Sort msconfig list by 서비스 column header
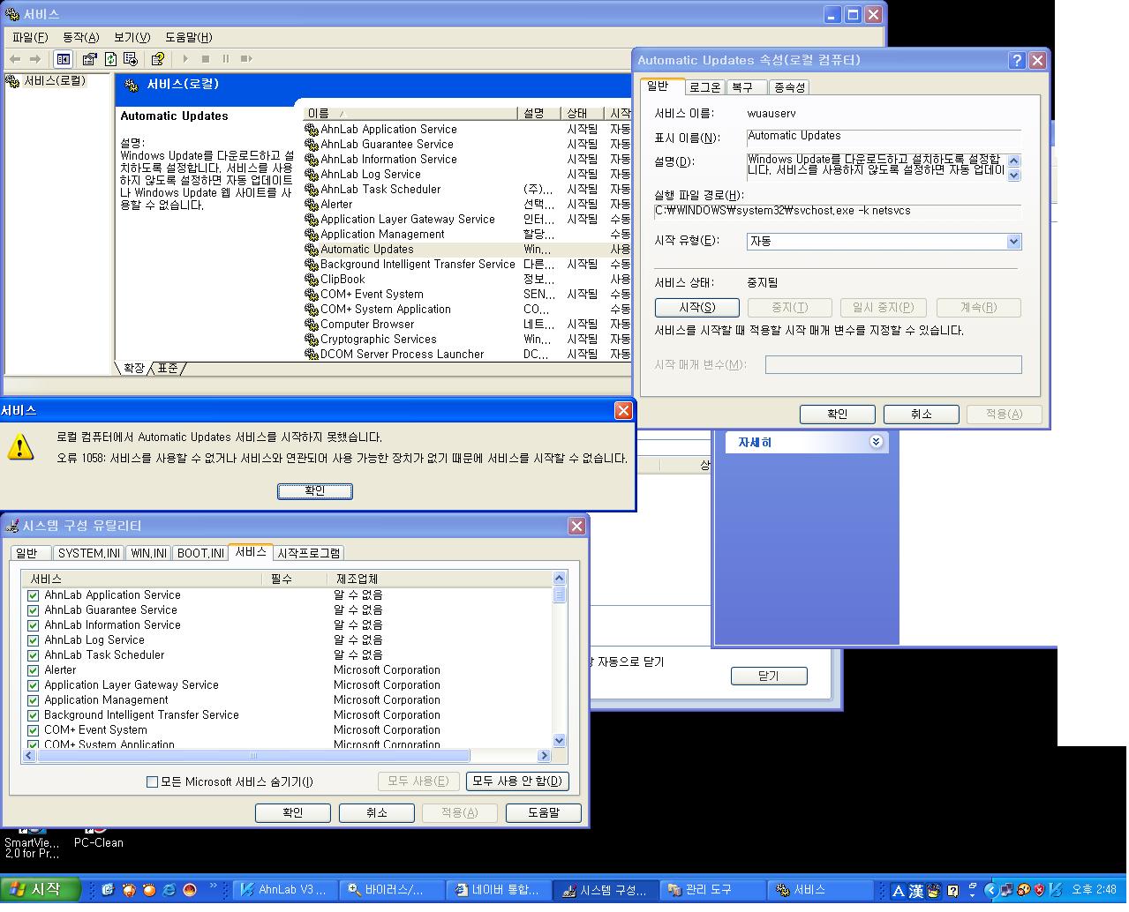This screenshot has height=912, width=1129. click(x=141, y=579)
